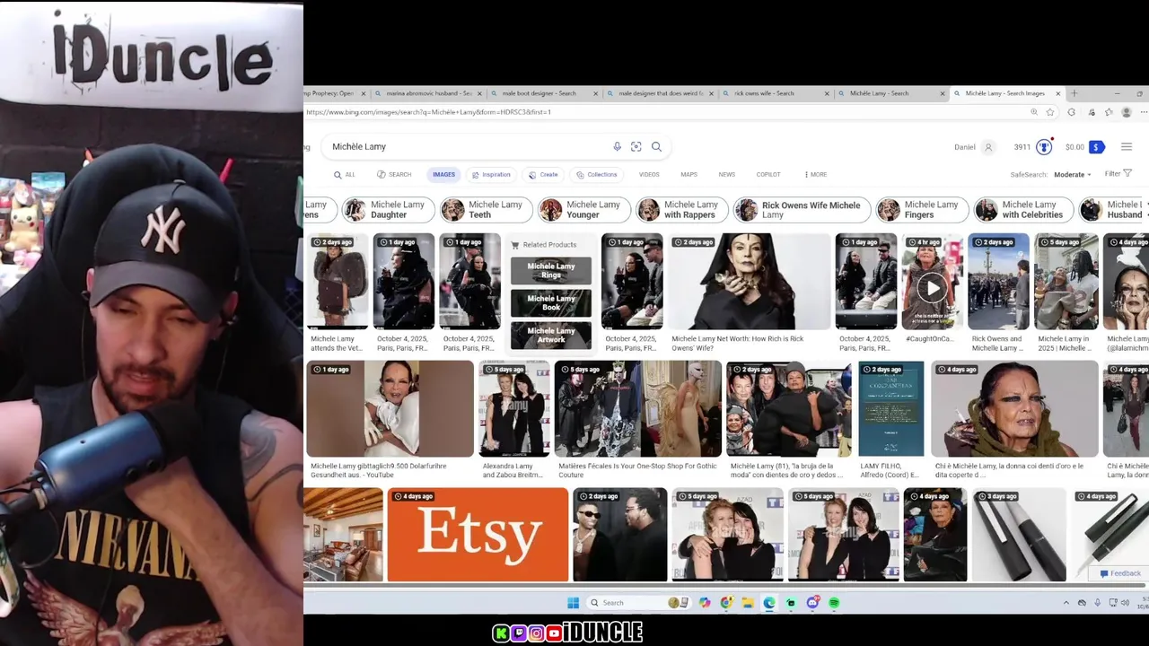
Task: Switch to the ALL results tab
Action: [x=345, y=175]
